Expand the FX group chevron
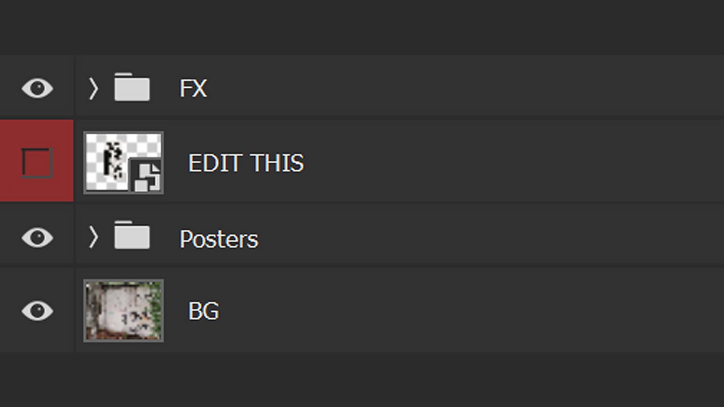 [93, 88]
